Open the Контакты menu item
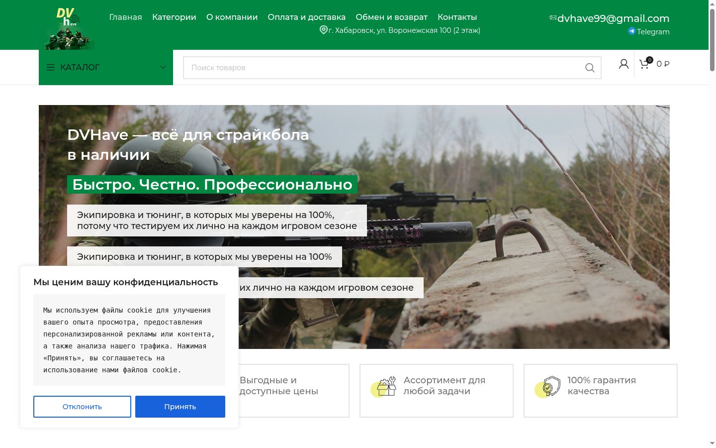The image size is (716, 448). click(457, 17)
